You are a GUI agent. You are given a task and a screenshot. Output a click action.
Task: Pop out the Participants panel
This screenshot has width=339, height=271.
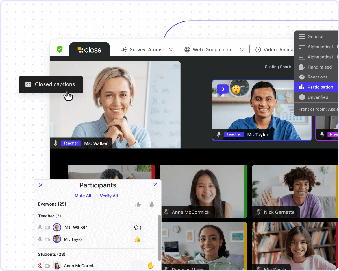(155, 185)
